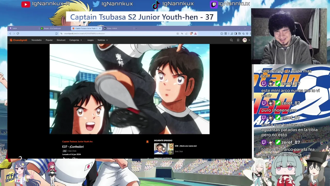Click the Crunchyroll video player
330x186 pixels.
129,89
